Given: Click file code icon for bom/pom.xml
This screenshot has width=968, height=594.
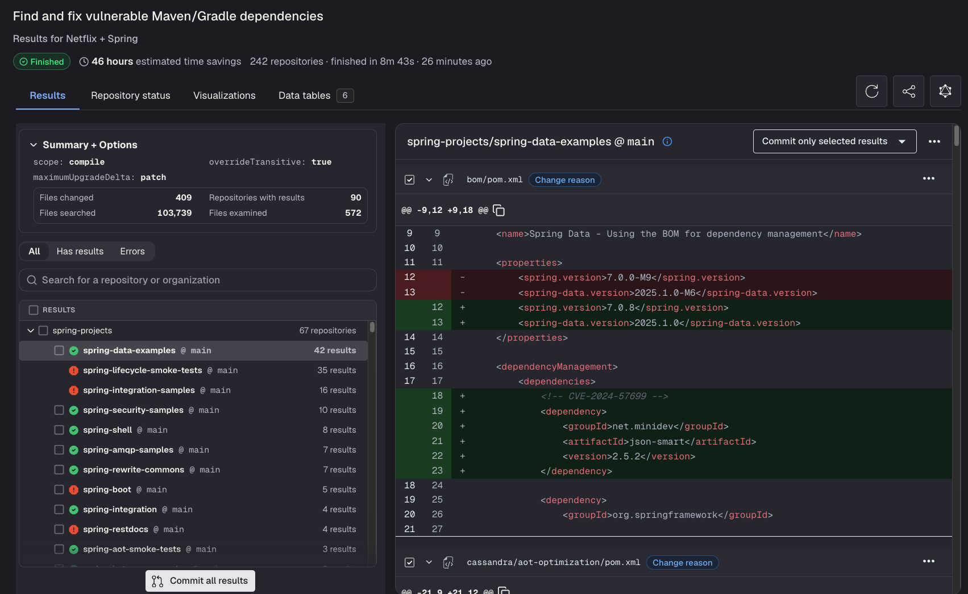Looking at the screenshot, I should pyautogui.click(x=448, y=179).
